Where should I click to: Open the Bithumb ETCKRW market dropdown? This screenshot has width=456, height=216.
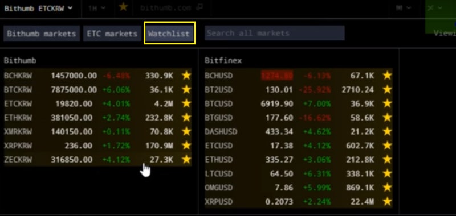[x=38, y=8]
